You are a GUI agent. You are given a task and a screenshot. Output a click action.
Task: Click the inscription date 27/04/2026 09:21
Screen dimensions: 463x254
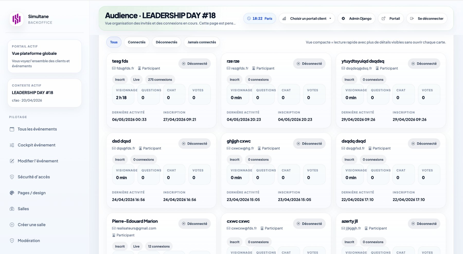[180, 120]
